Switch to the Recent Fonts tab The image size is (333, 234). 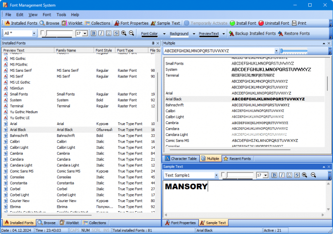tap(237, 158)
